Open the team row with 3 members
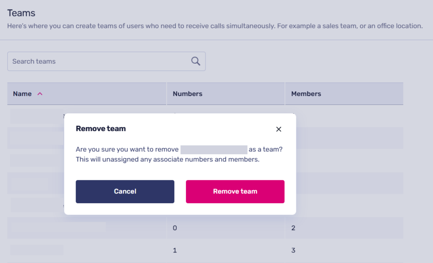The width and height of the screenshot is (433, 263). pyautogui.click(x=37, y=250)
